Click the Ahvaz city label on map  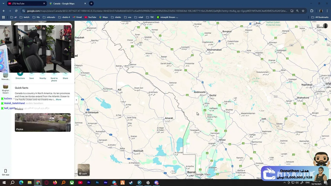222,140
